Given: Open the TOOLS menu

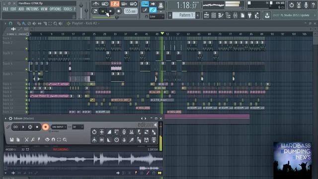Looking at the screenshot, I should click(x=68, y=9).
